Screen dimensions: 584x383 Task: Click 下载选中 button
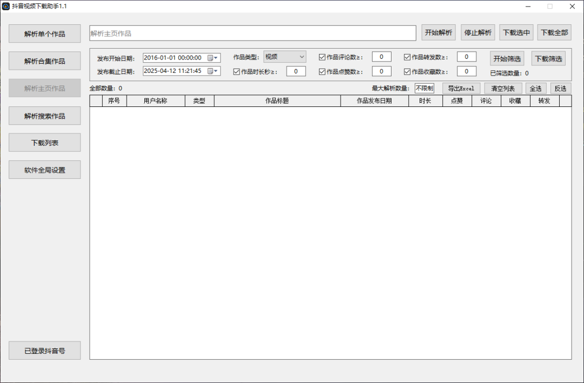point(516,33)
